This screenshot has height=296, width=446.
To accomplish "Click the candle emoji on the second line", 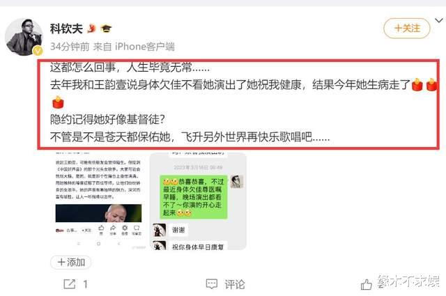I will point(58,102).
